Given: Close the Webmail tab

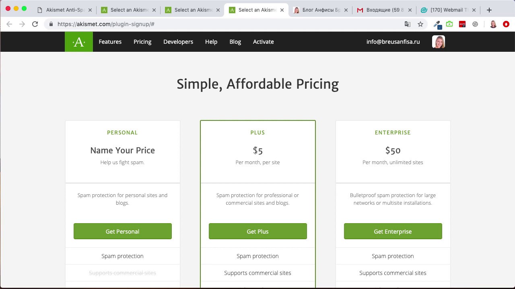Looking at the screenshot, I should (474, 10).
